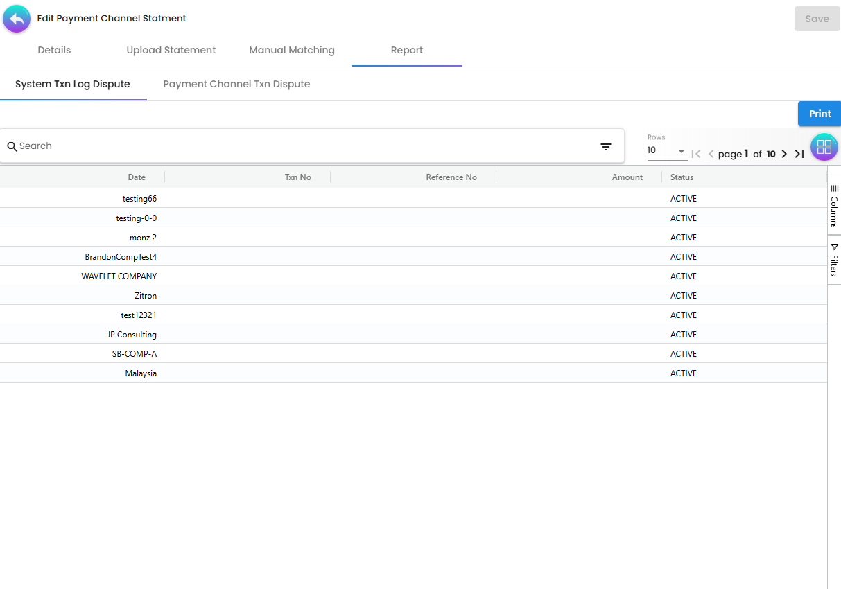Click ACTIVE status in Zitron row

click(x=684, y=296)
